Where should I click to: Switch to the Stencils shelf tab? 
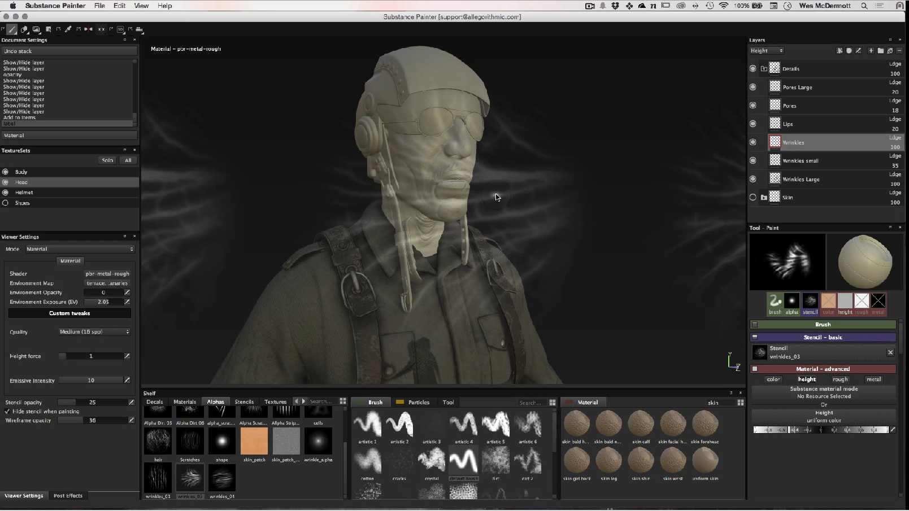244,402
